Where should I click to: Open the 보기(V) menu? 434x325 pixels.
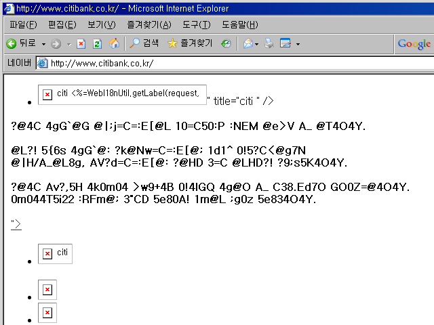pyautogui.click(x=102, y=25)
